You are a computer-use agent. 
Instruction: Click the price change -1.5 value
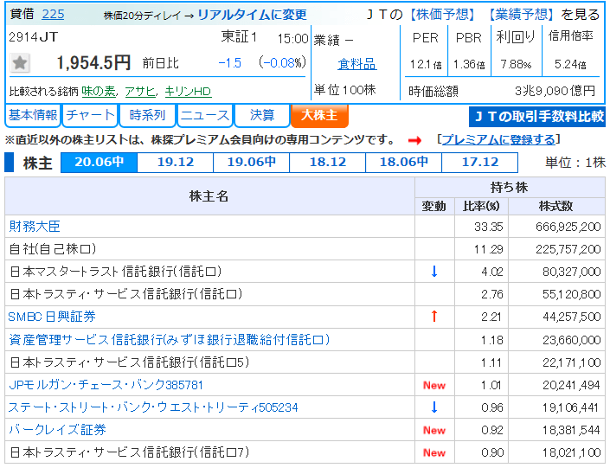[230, 63]
